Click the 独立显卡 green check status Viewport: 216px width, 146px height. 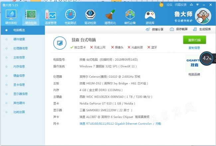click(78, 47)
